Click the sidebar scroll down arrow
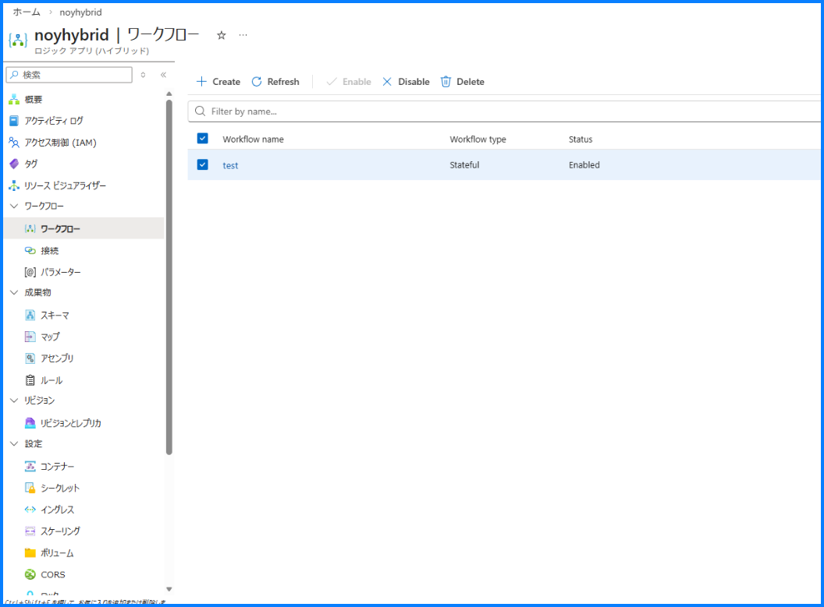Screen dimensions: 824x607 point(169,589)
